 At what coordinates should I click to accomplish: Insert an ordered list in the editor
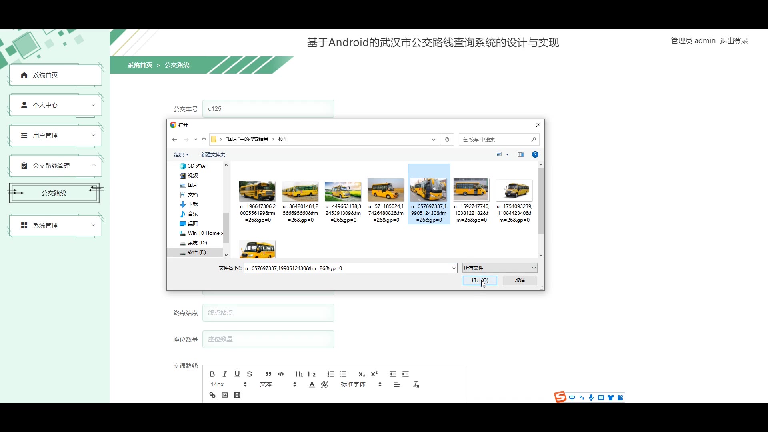[330, 374]
